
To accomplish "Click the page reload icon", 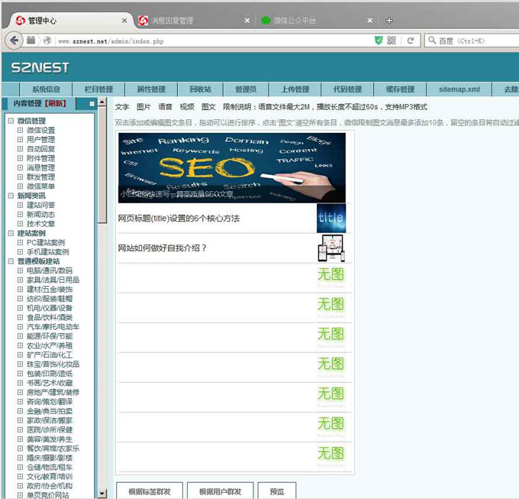I will [410, 41].
